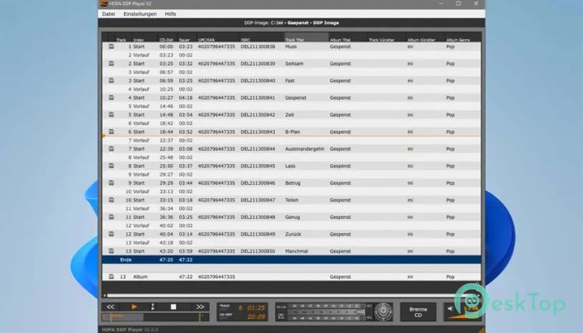Click the Dauer column header
This screenshot has width=583, height=333.
click(x=184, y=39)
